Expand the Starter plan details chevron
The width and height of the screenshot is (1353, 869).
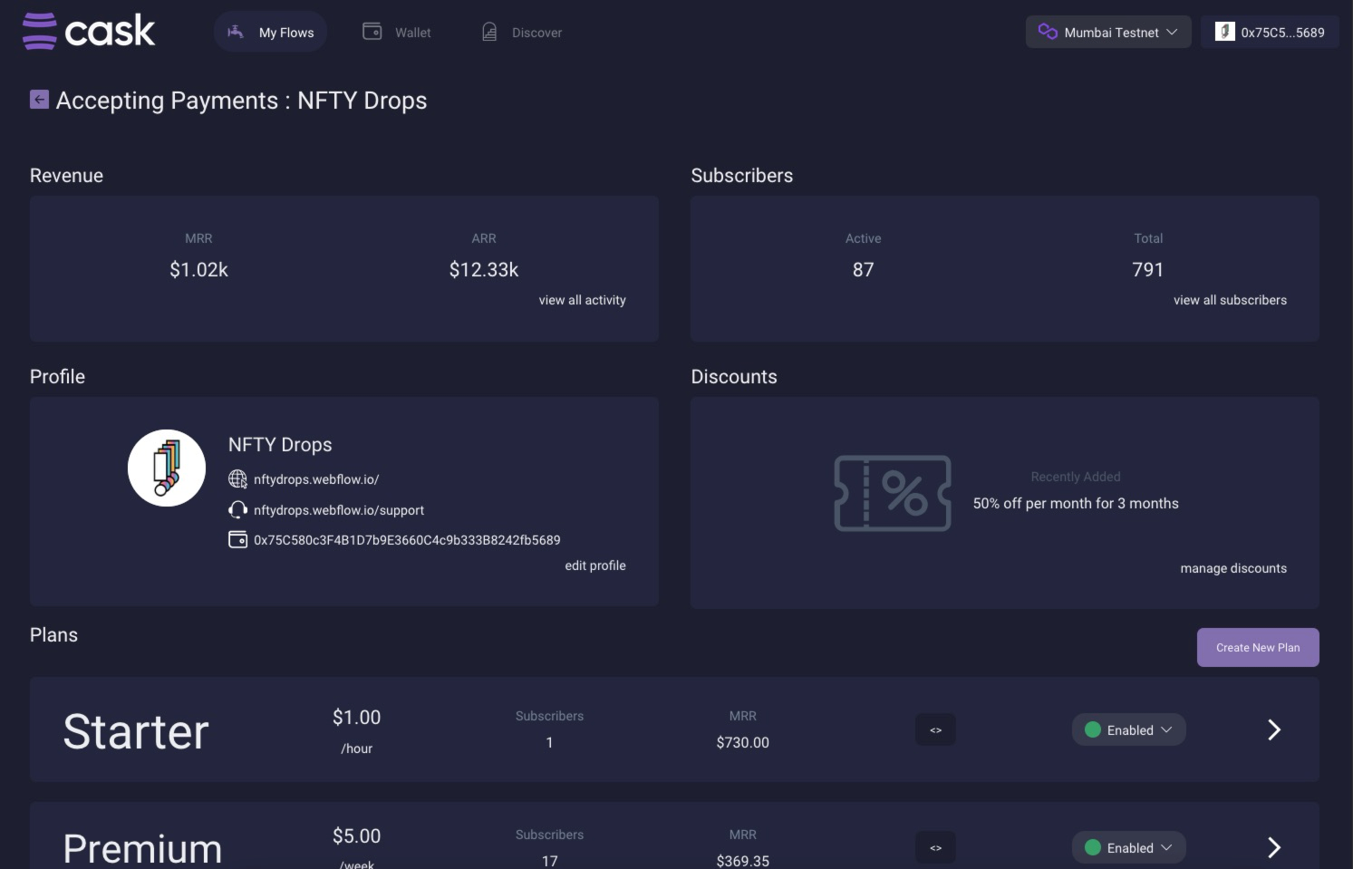(1274, 729)
